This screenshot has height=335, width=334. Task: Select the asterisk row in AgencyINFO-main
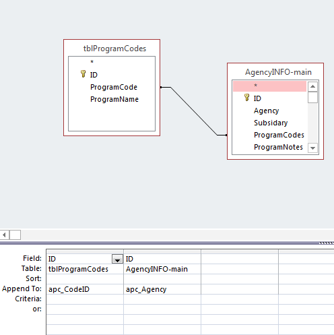tap(269, 86)
